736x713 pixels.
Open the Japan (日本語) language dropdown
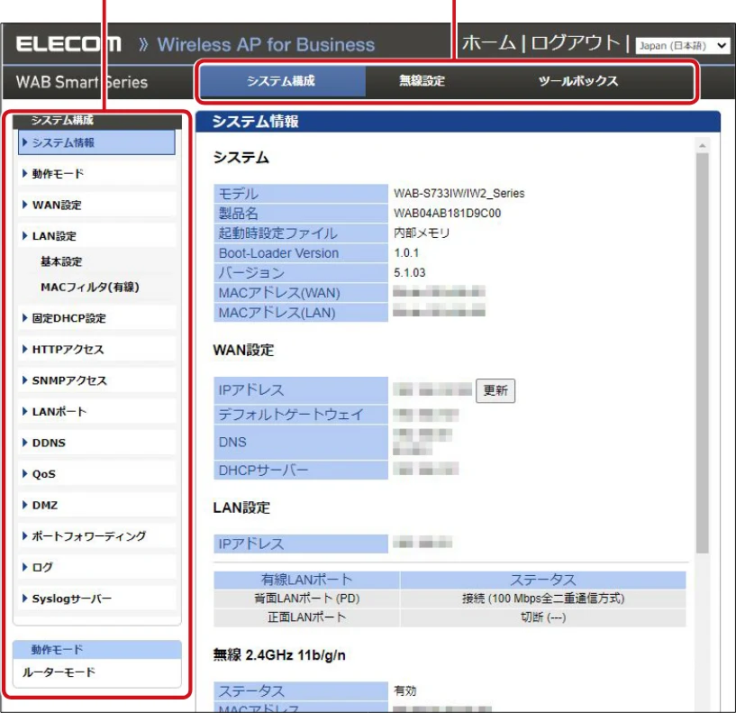(683, 46)
